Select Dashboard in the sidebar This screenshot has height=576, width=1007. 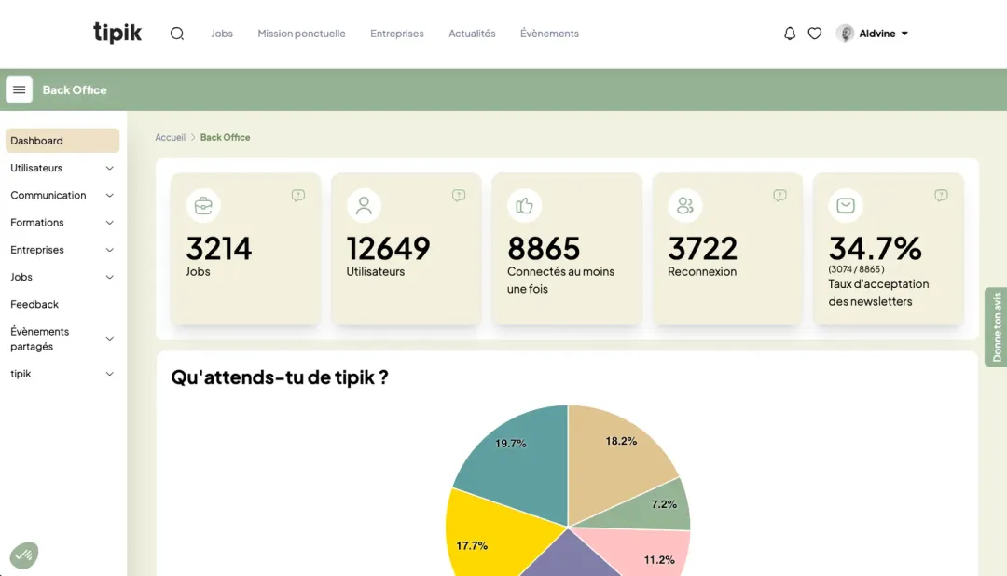[62, 141]
